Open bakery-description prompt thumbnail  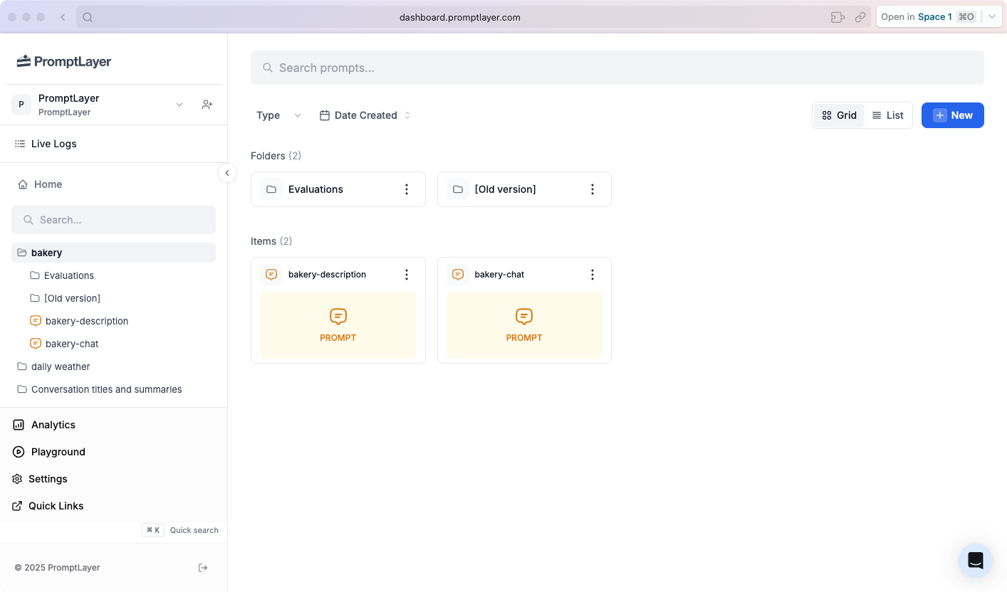tap(338, 325)
